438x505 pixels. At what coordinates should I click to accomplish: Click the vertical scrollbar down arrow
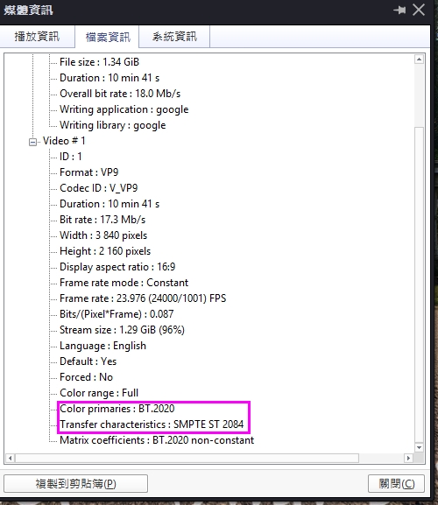(419, 447)
